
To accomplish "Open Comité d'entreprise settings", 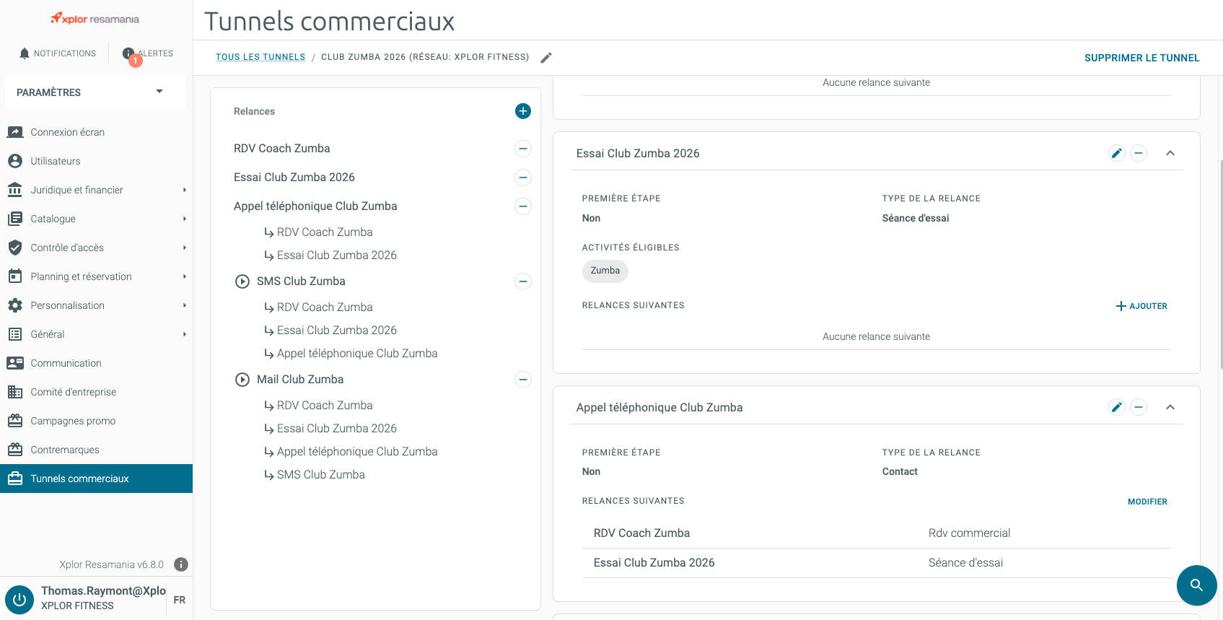I will point(96,392).
